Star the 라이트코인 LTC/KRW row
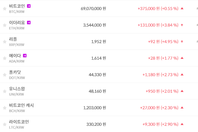The width and height of the screenshot is (198, 132). click(x=5, y=124)
